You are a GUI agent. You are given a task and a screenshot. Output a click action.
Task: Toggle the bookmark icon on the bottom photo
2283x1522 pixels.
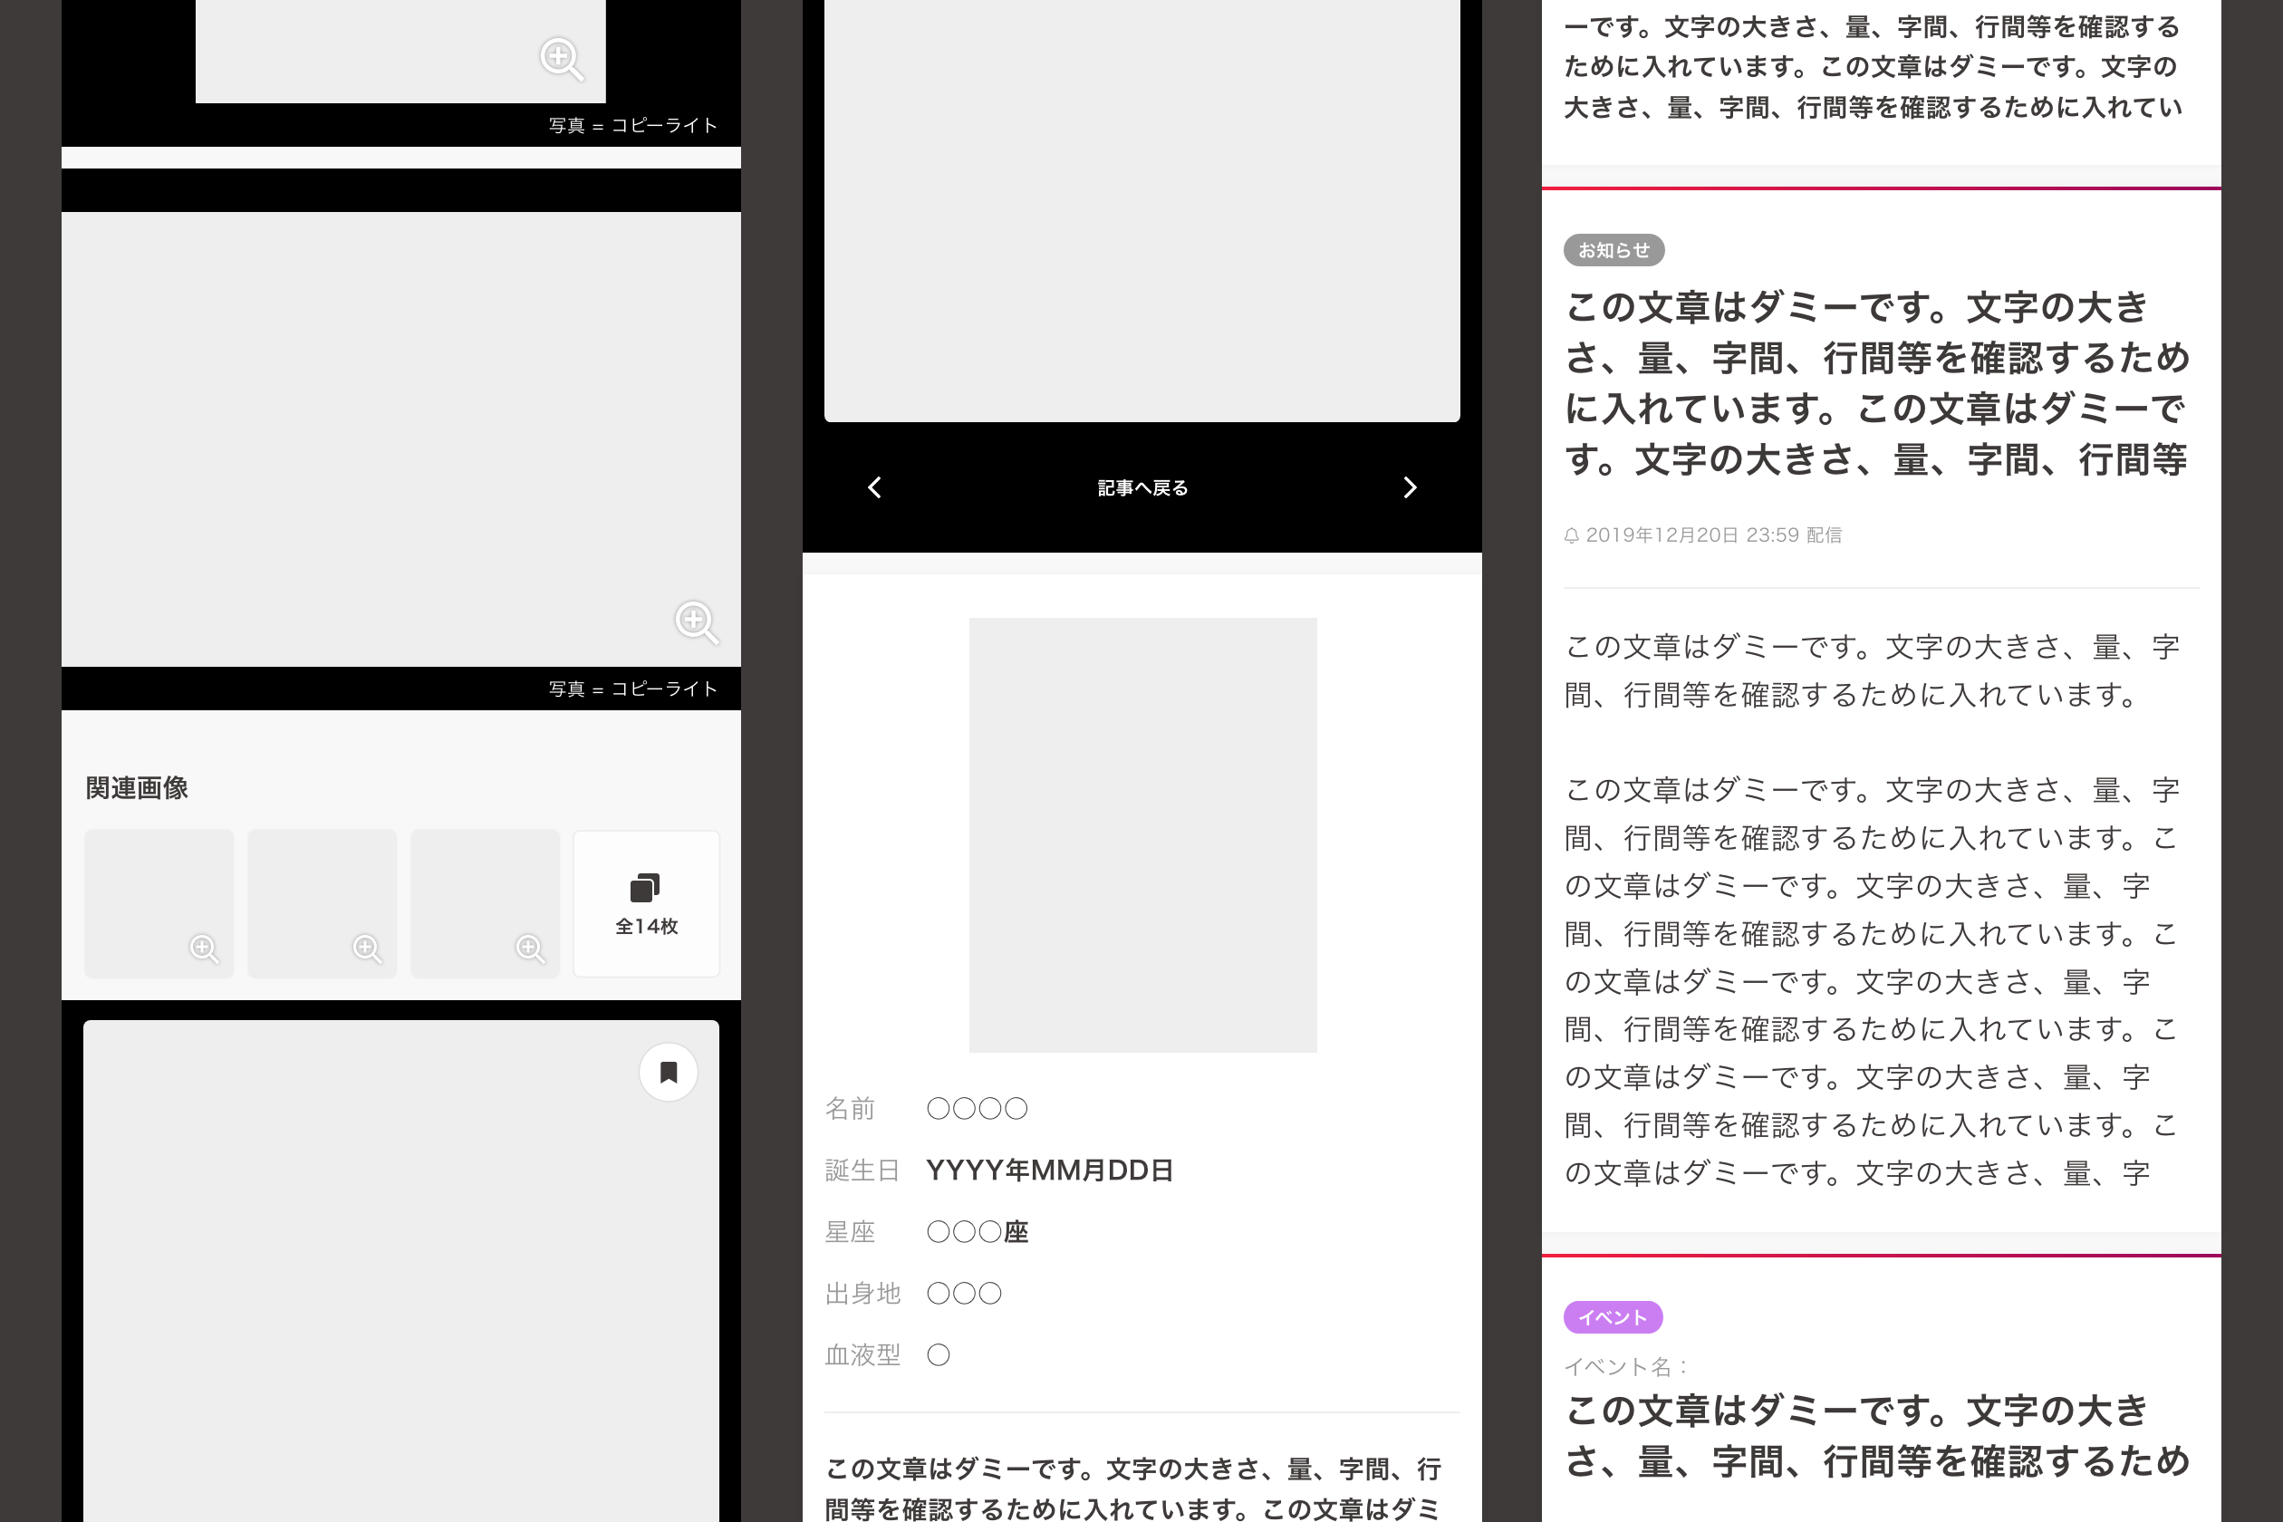coord(668,1071)
